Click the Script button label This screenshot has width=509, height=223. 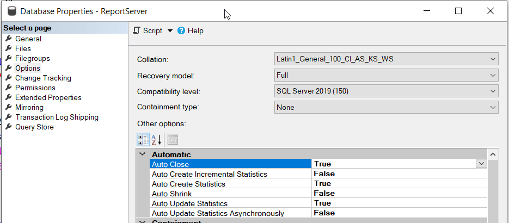pos(152,31)
